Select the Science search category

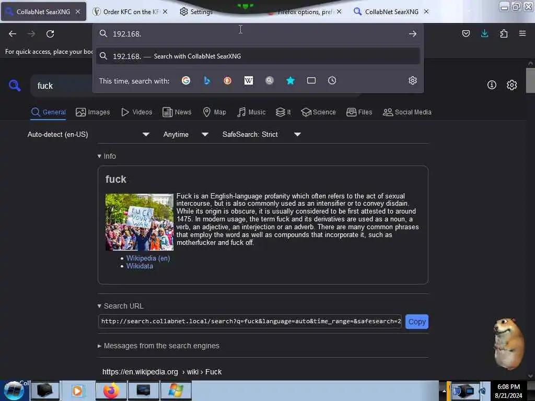318,112
